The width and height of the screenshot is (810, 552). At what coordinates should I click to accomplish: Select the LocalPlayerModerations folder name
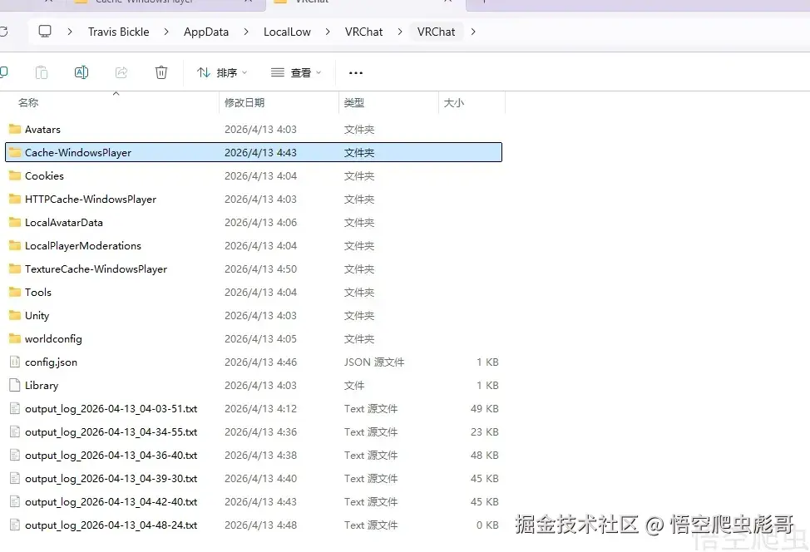coord(82,245)
